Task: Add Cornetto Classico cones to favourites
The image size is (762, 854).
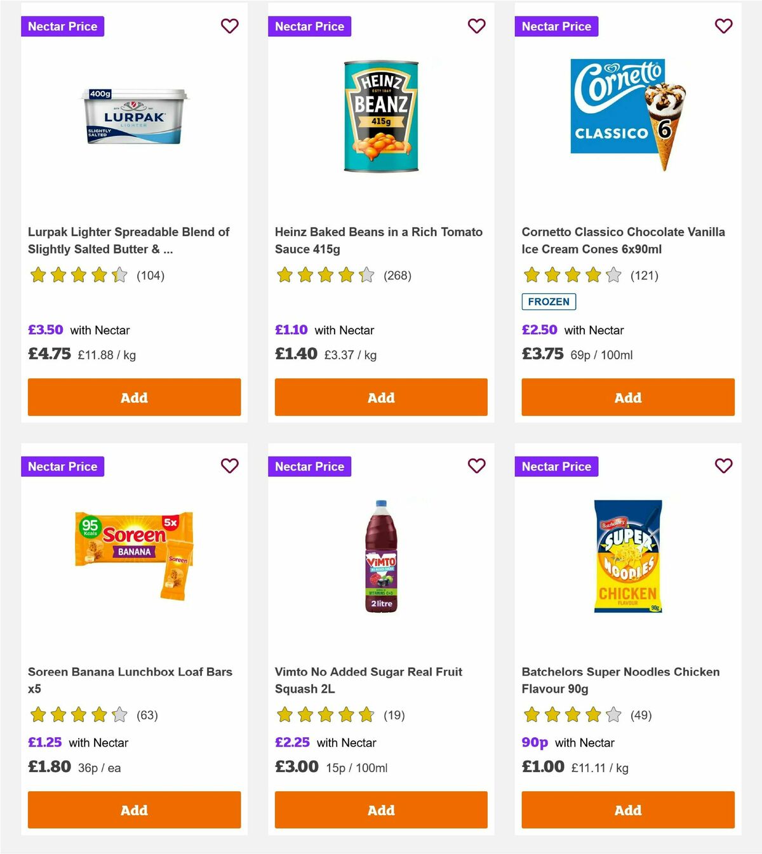Action: point(723,26)
